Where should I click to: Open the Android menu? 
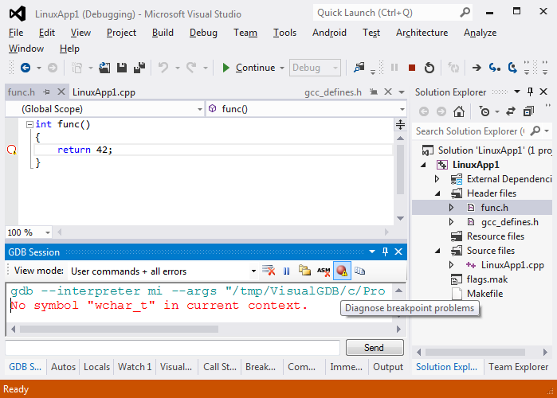[x=329, y=33]
